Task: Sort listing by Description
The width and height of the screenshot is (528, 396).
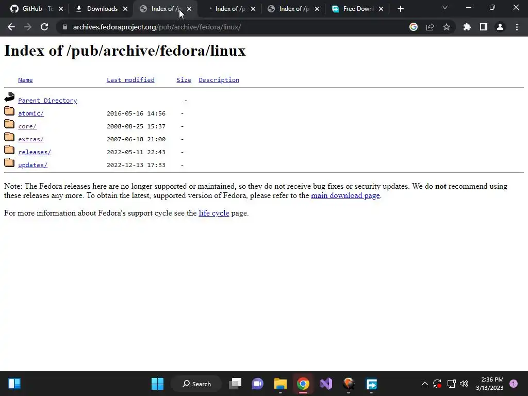Action: tap(219, 80)
